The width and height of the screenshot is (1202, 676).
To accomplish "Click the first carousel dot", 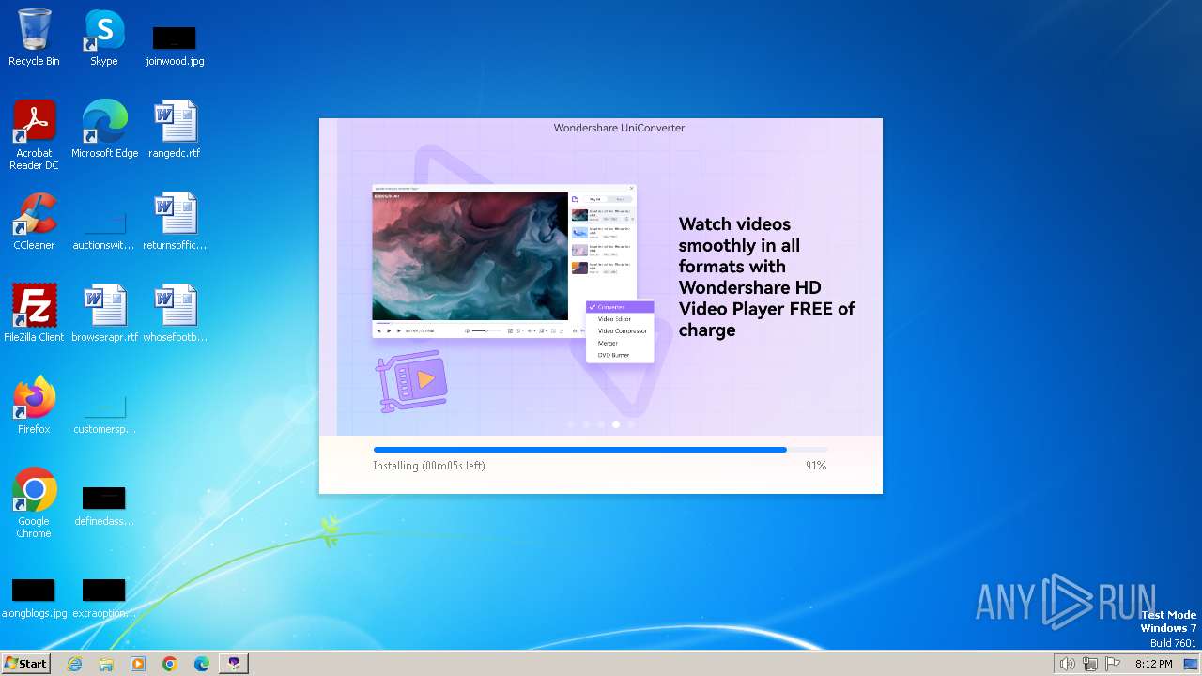I will 571,424.
